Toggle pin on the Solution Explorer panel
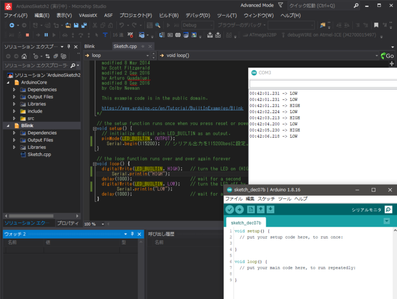This screenshot has width=397, height=299. point(69,46)
